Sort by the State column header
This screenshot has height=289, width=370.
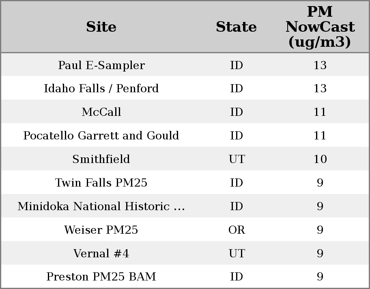[x=236, y=27]
